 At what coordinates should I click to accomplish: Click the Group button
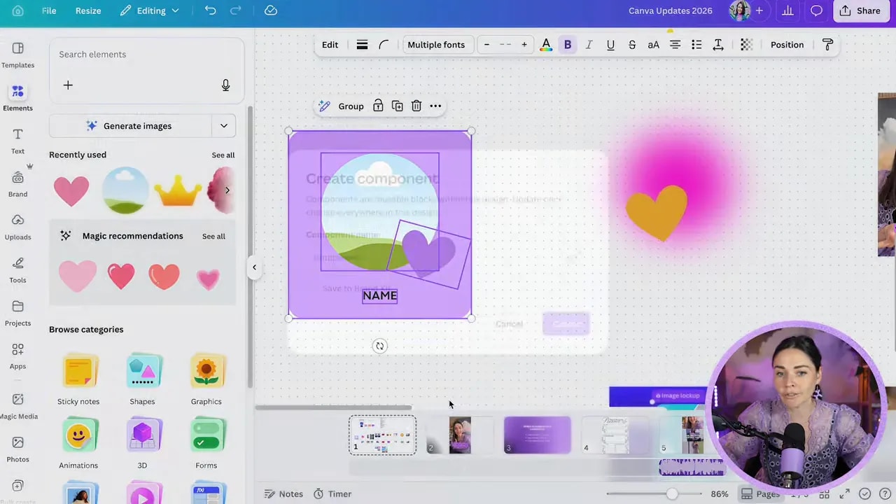[351, 106]
